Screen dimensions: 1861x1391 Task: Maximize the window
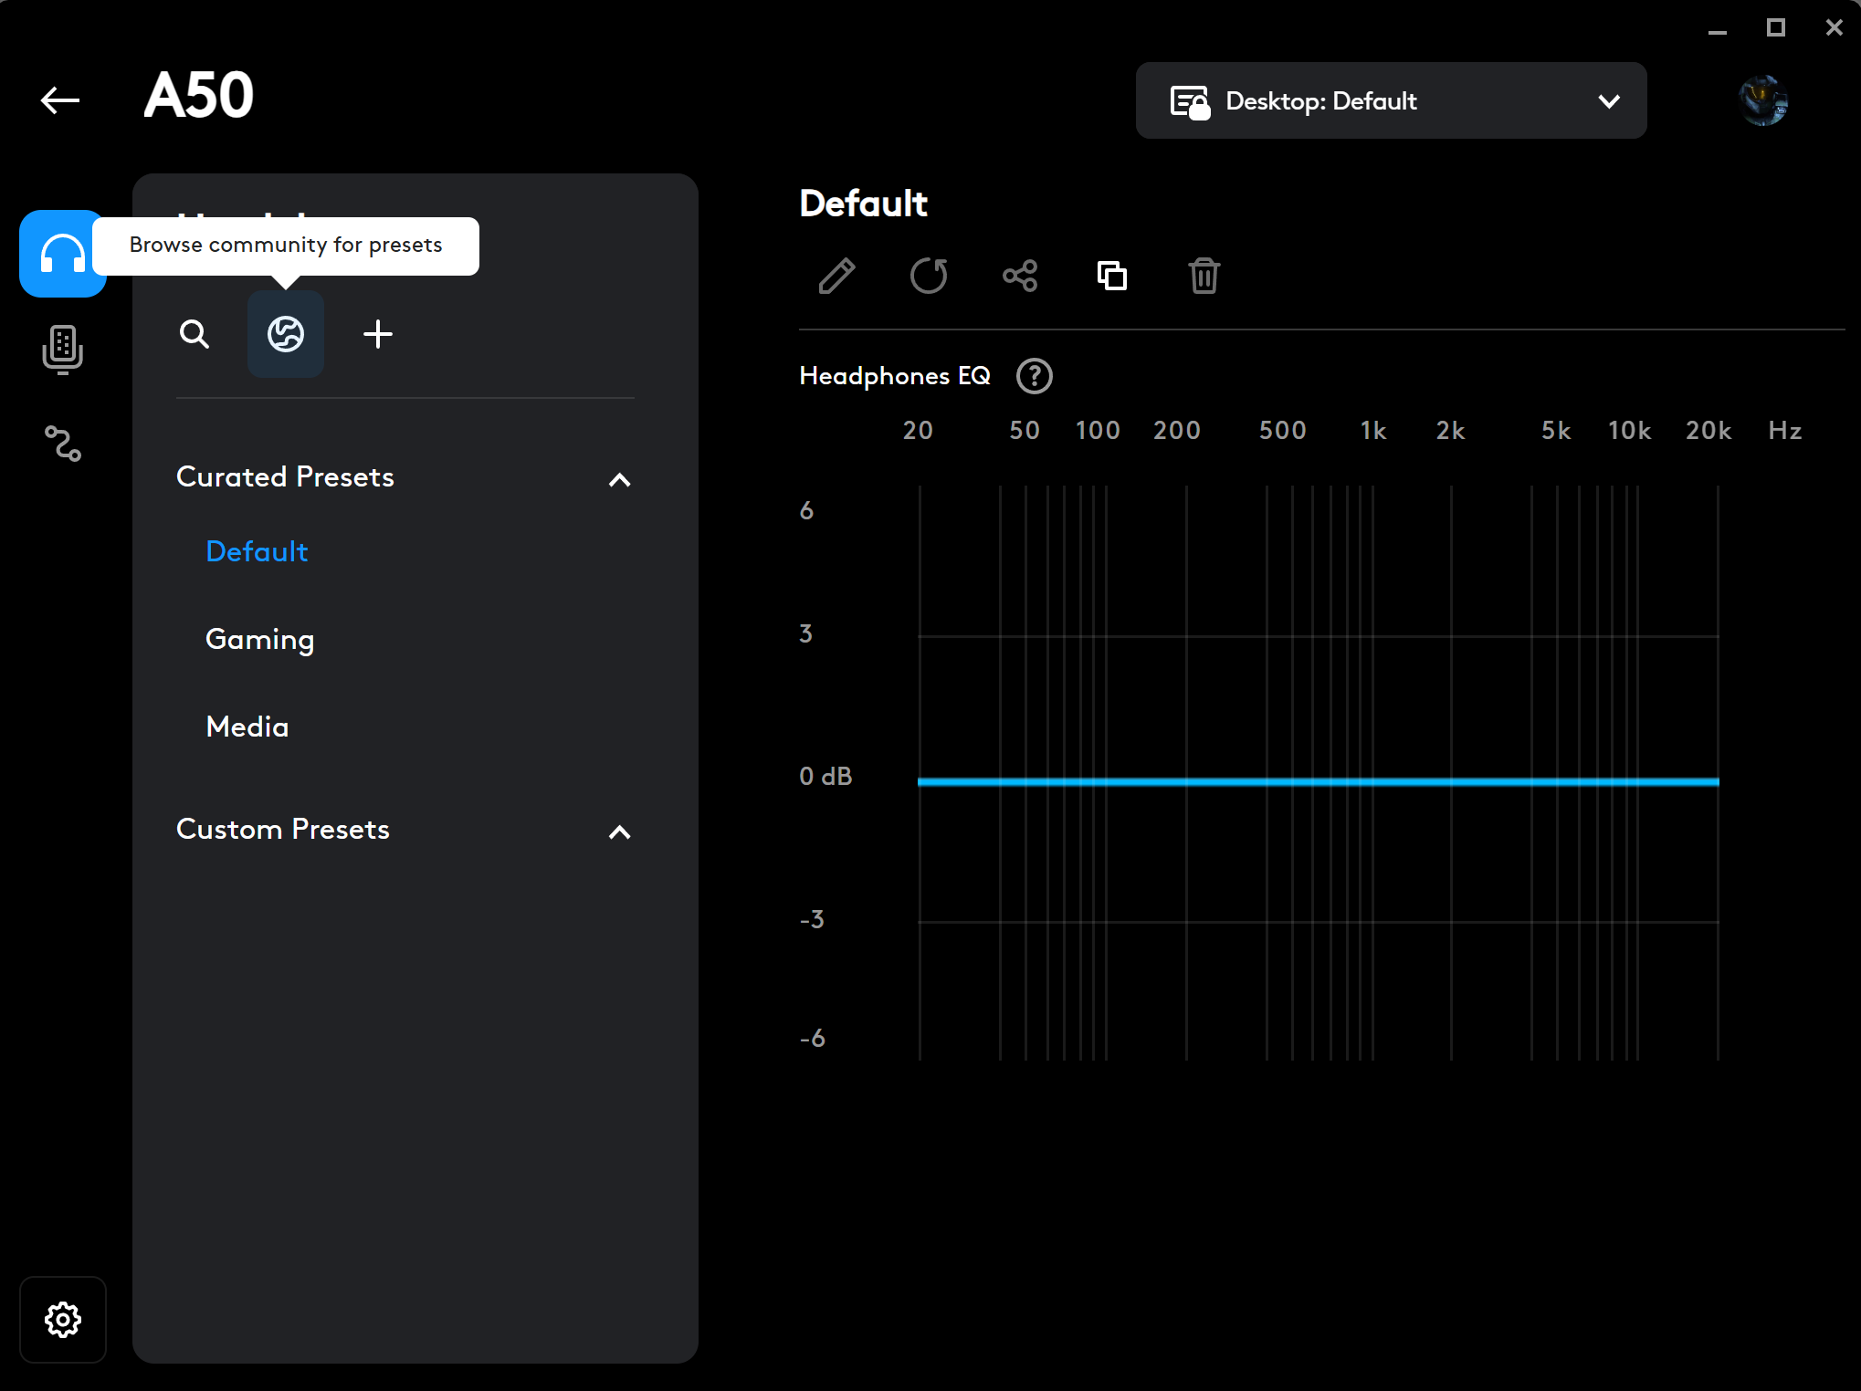point(1776,28)
